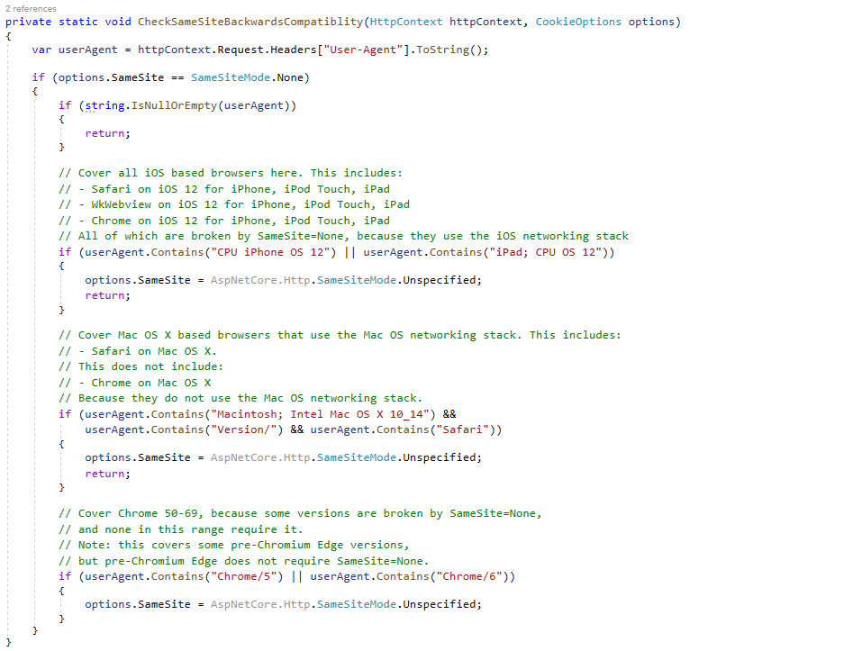Click the 'return;' in the iOS 12 block

pyautogui.click(x=108, y=295)
